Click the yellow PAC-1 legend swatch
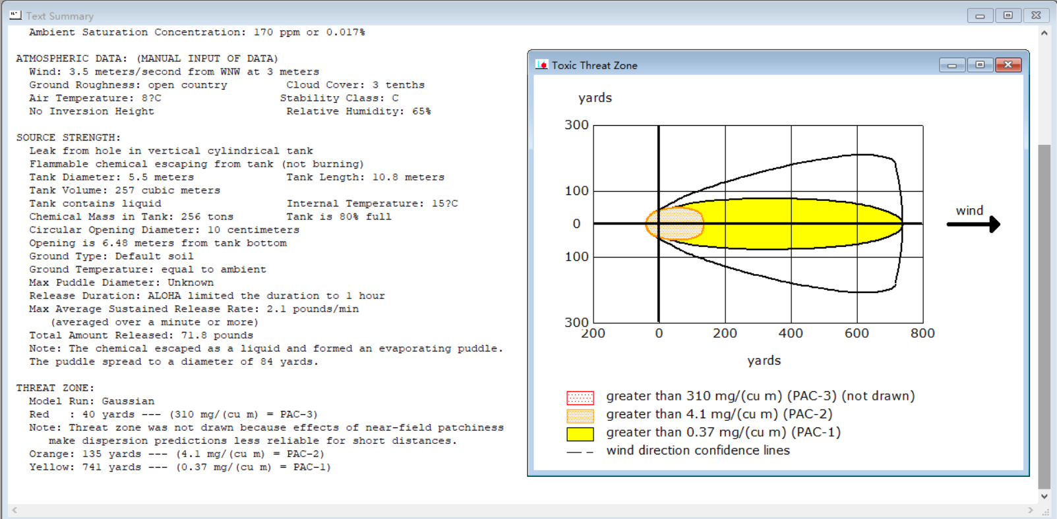 coord(580,434)
